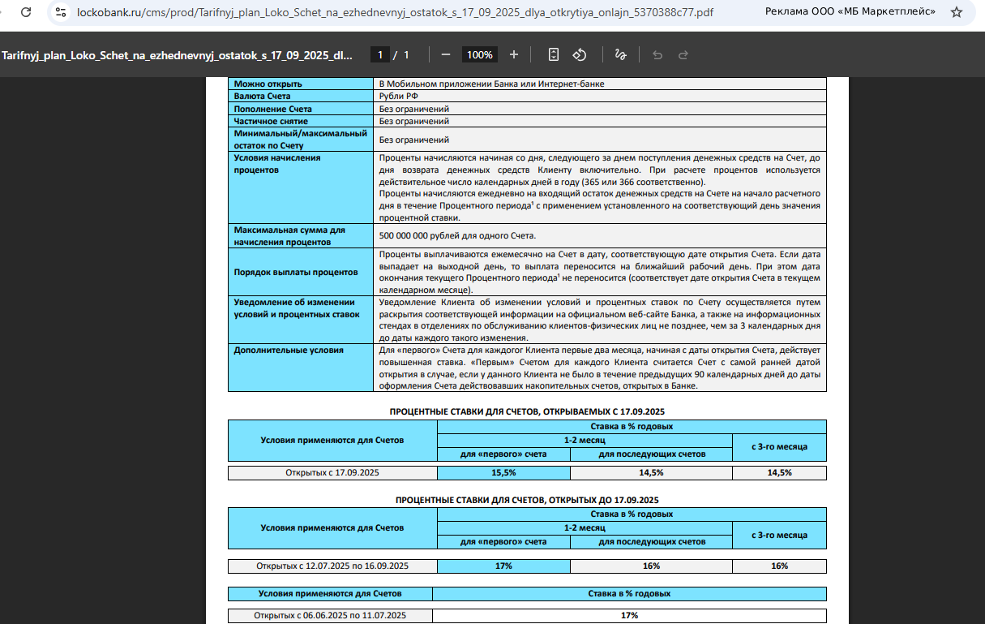Image resolution: width=985 pixels, height=624 pixels.
Task: Click the 16% cell under 'с 3-го месяца'
Action: tap(779, 566)
